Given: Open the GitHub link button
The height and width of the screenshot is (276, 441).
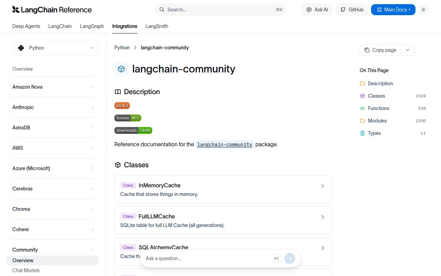Looking at the screenshot, I should [352, 10].
